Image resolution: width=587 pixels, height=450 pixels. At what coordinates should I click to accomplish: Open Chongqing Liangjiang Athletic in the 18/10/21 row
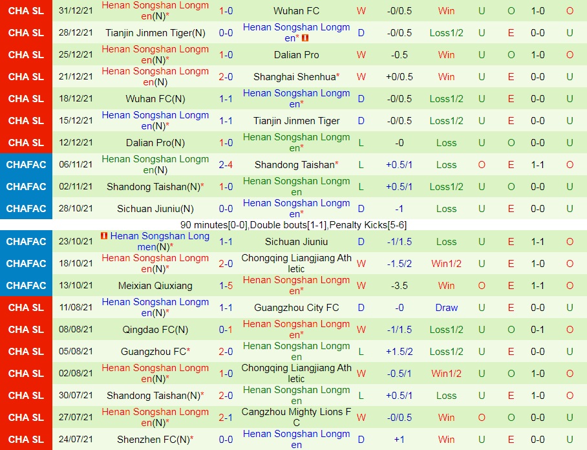(x=296, y=263)
